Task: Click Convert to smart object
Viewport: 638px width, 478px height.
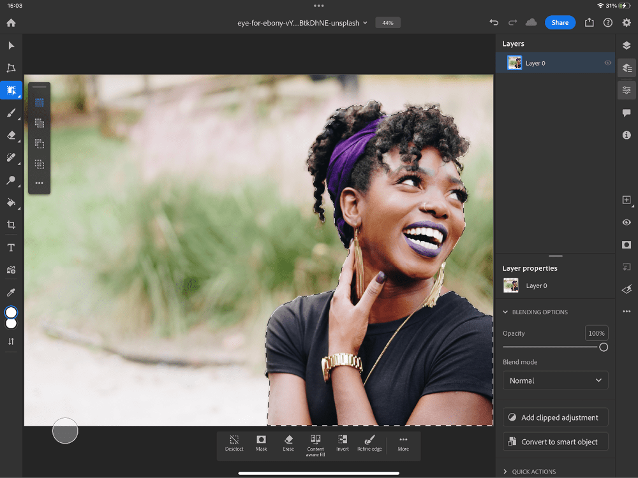Action: tap(555, 442)
